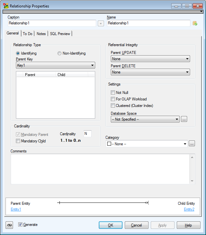Click the Parent column header
The image size is (206, 235).
39,75
